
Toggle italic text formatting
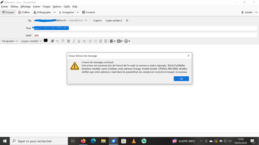pyautogui.click(x=74, y=41)
